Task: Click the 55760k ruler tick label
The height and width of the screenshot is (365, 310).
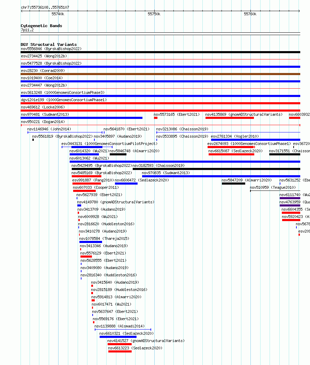Action: point(250,14)
